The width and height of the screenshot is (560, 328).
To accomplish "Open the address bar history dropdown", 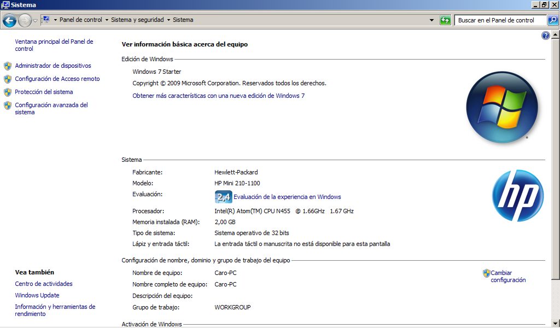I will (431, 20).
